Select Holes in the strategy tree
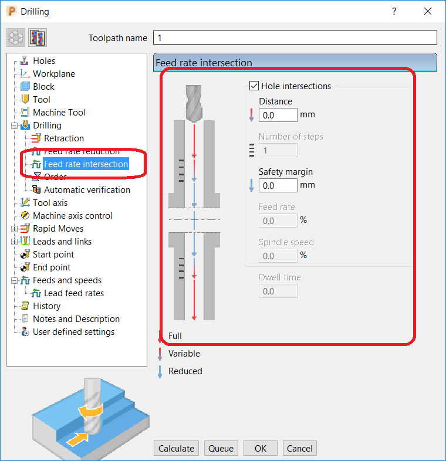 point(44,61)
